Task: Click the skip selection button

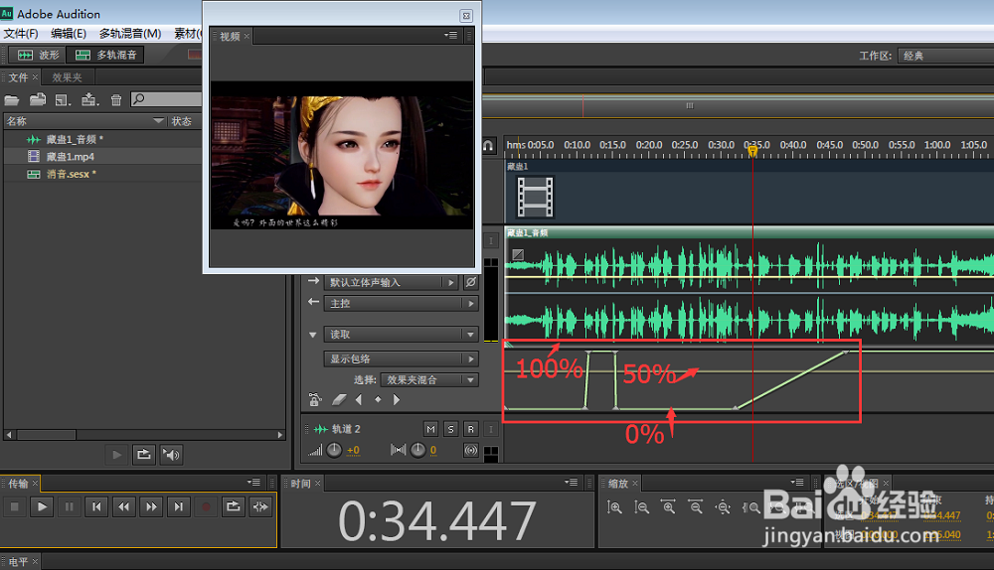Action: click(x=259, y=506)
